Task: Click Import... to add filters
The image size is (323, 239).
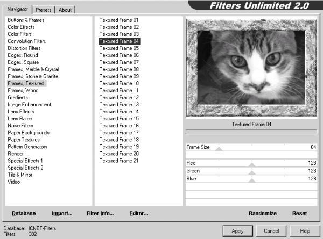Action: 62,213
